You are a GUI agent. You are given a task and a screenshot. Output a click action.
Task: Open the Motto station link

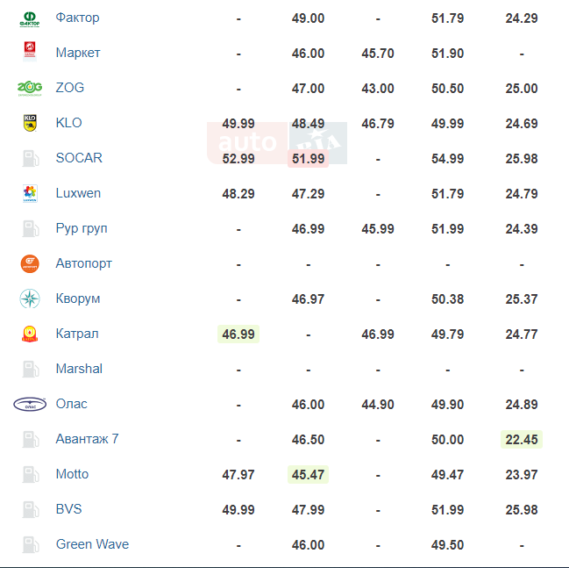72,474
